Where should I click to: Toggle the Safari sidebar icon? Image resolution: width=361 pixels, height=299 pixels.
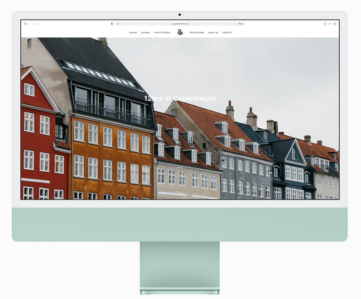[x=25, y=23]
